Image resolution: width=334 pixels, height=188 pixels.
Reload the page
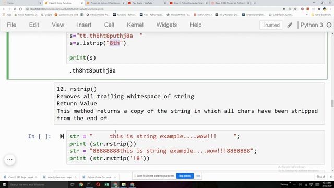coord(15,9)
